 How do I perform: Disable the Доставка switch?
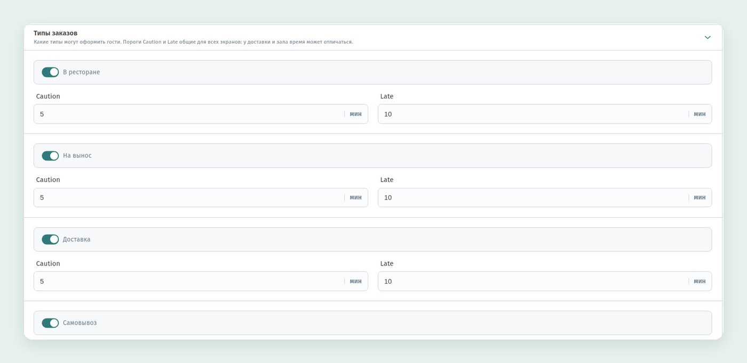click(x=50, y=240)
